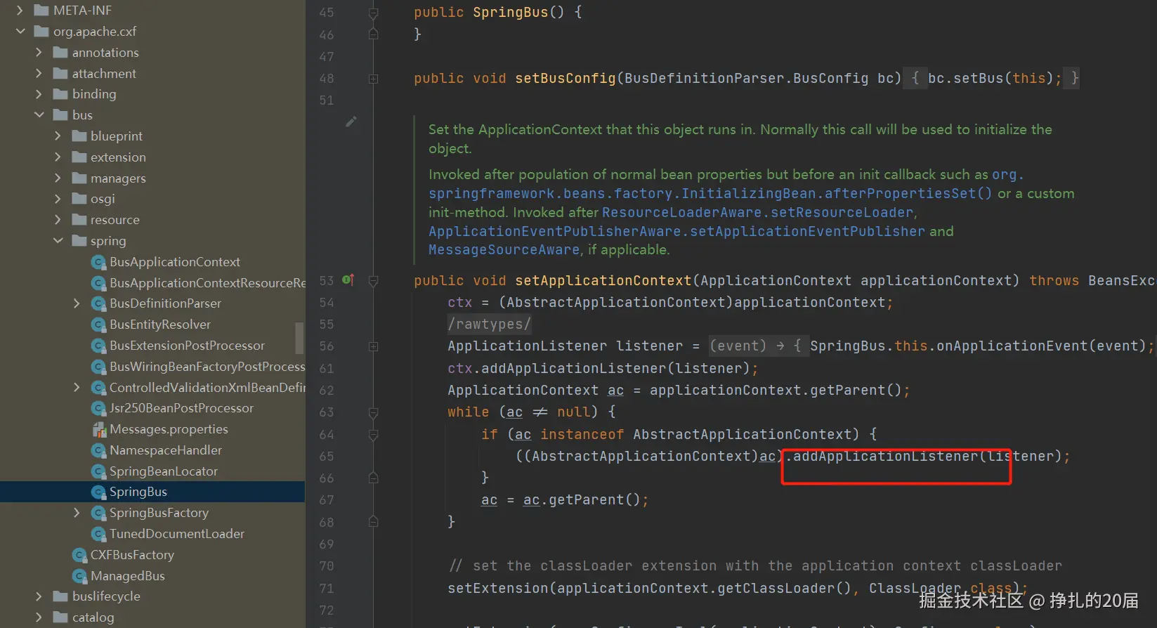Expand the BusDefinitionParser class node
This screenshot has height=628, width=1157.
tap(77, 303)
